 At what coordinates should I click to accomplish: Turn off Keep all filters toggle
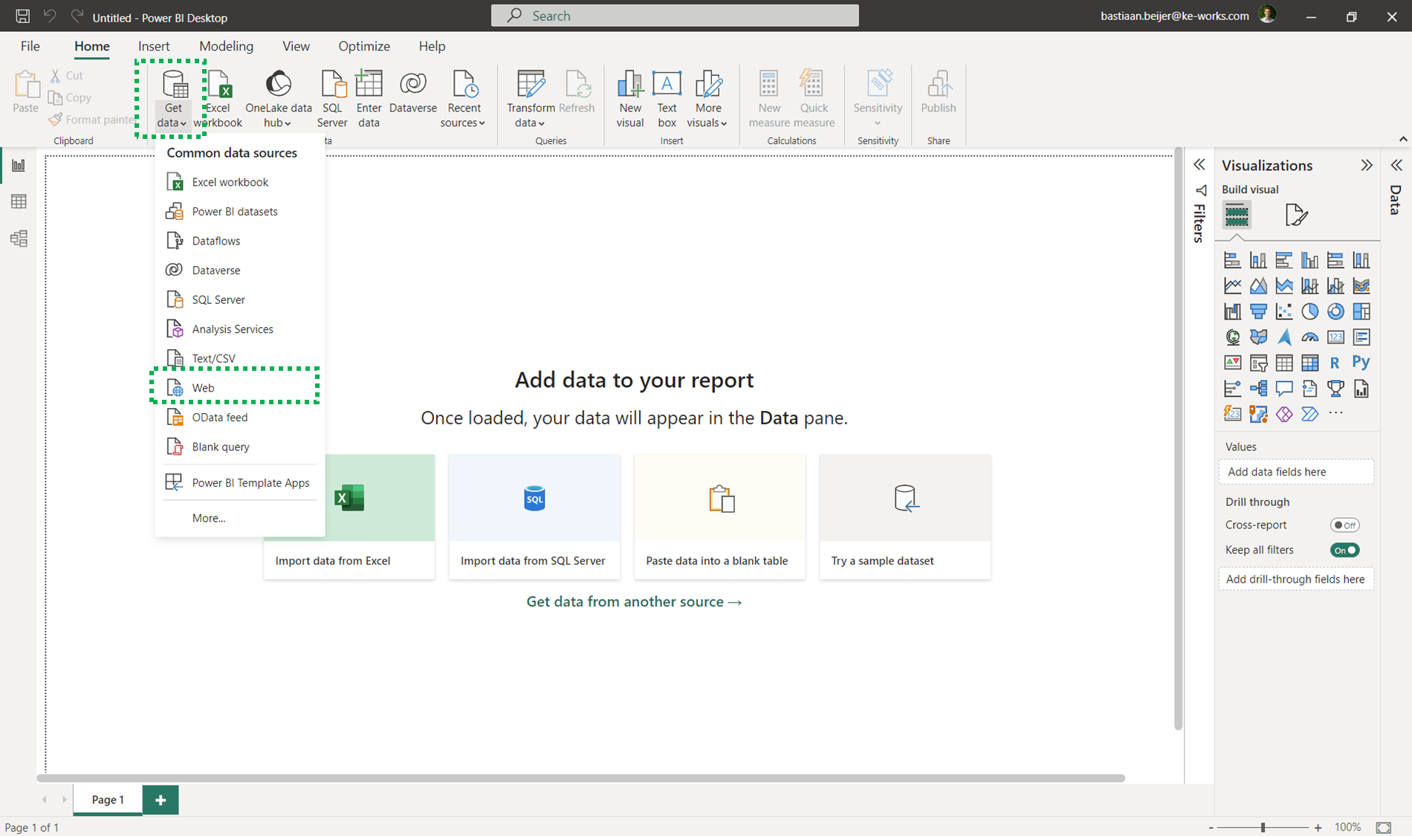click(x=1344, y=551)
